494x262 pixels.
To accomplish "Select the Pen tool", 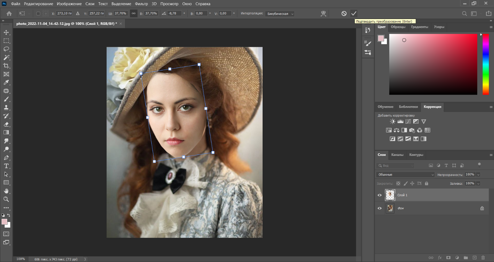I will click(x=6, y=158).
